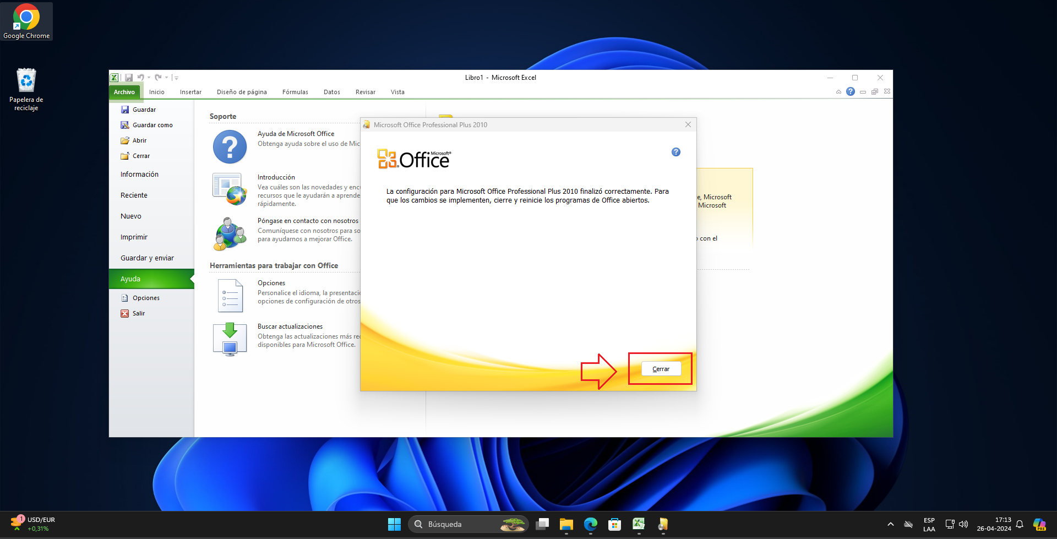1057x539 pixels.
Task: Close the Office Professional Plus 2010 dialog
Action: click(x=688, y=125)
